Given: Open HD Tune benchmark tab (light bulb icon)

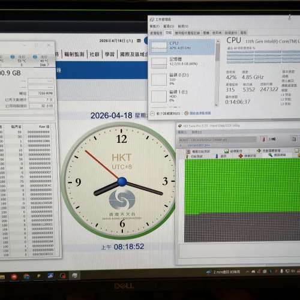Looking at the screenshot, I should (194, 156).
